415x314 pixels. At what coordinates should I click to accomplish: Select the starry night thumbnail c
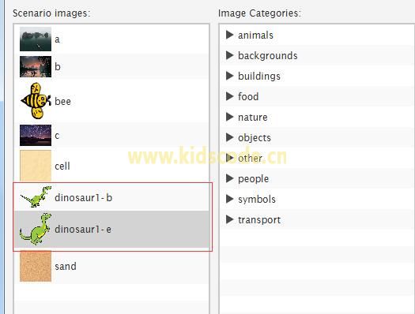[36, 135]
